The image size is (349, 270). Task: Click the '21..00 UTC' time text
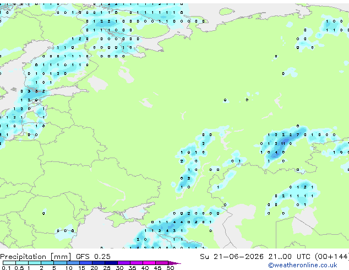(290, 256)
